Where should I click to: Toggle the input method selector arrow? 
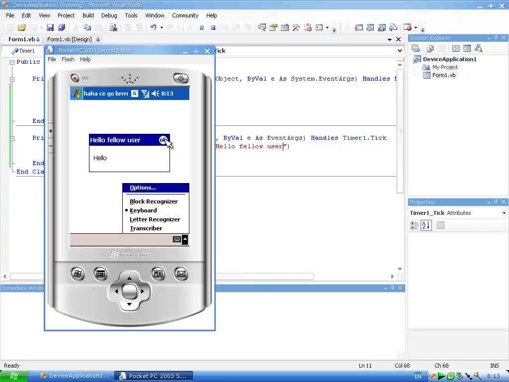(185, 239)
